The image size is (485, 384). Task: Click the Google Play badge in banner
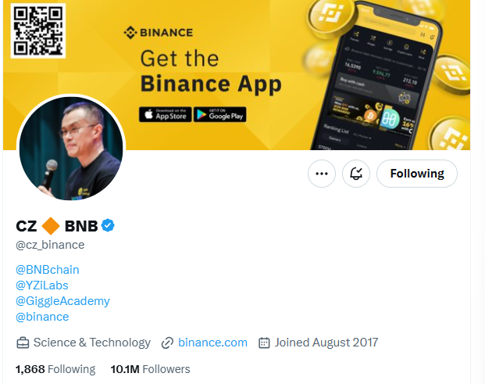(220, 114)
